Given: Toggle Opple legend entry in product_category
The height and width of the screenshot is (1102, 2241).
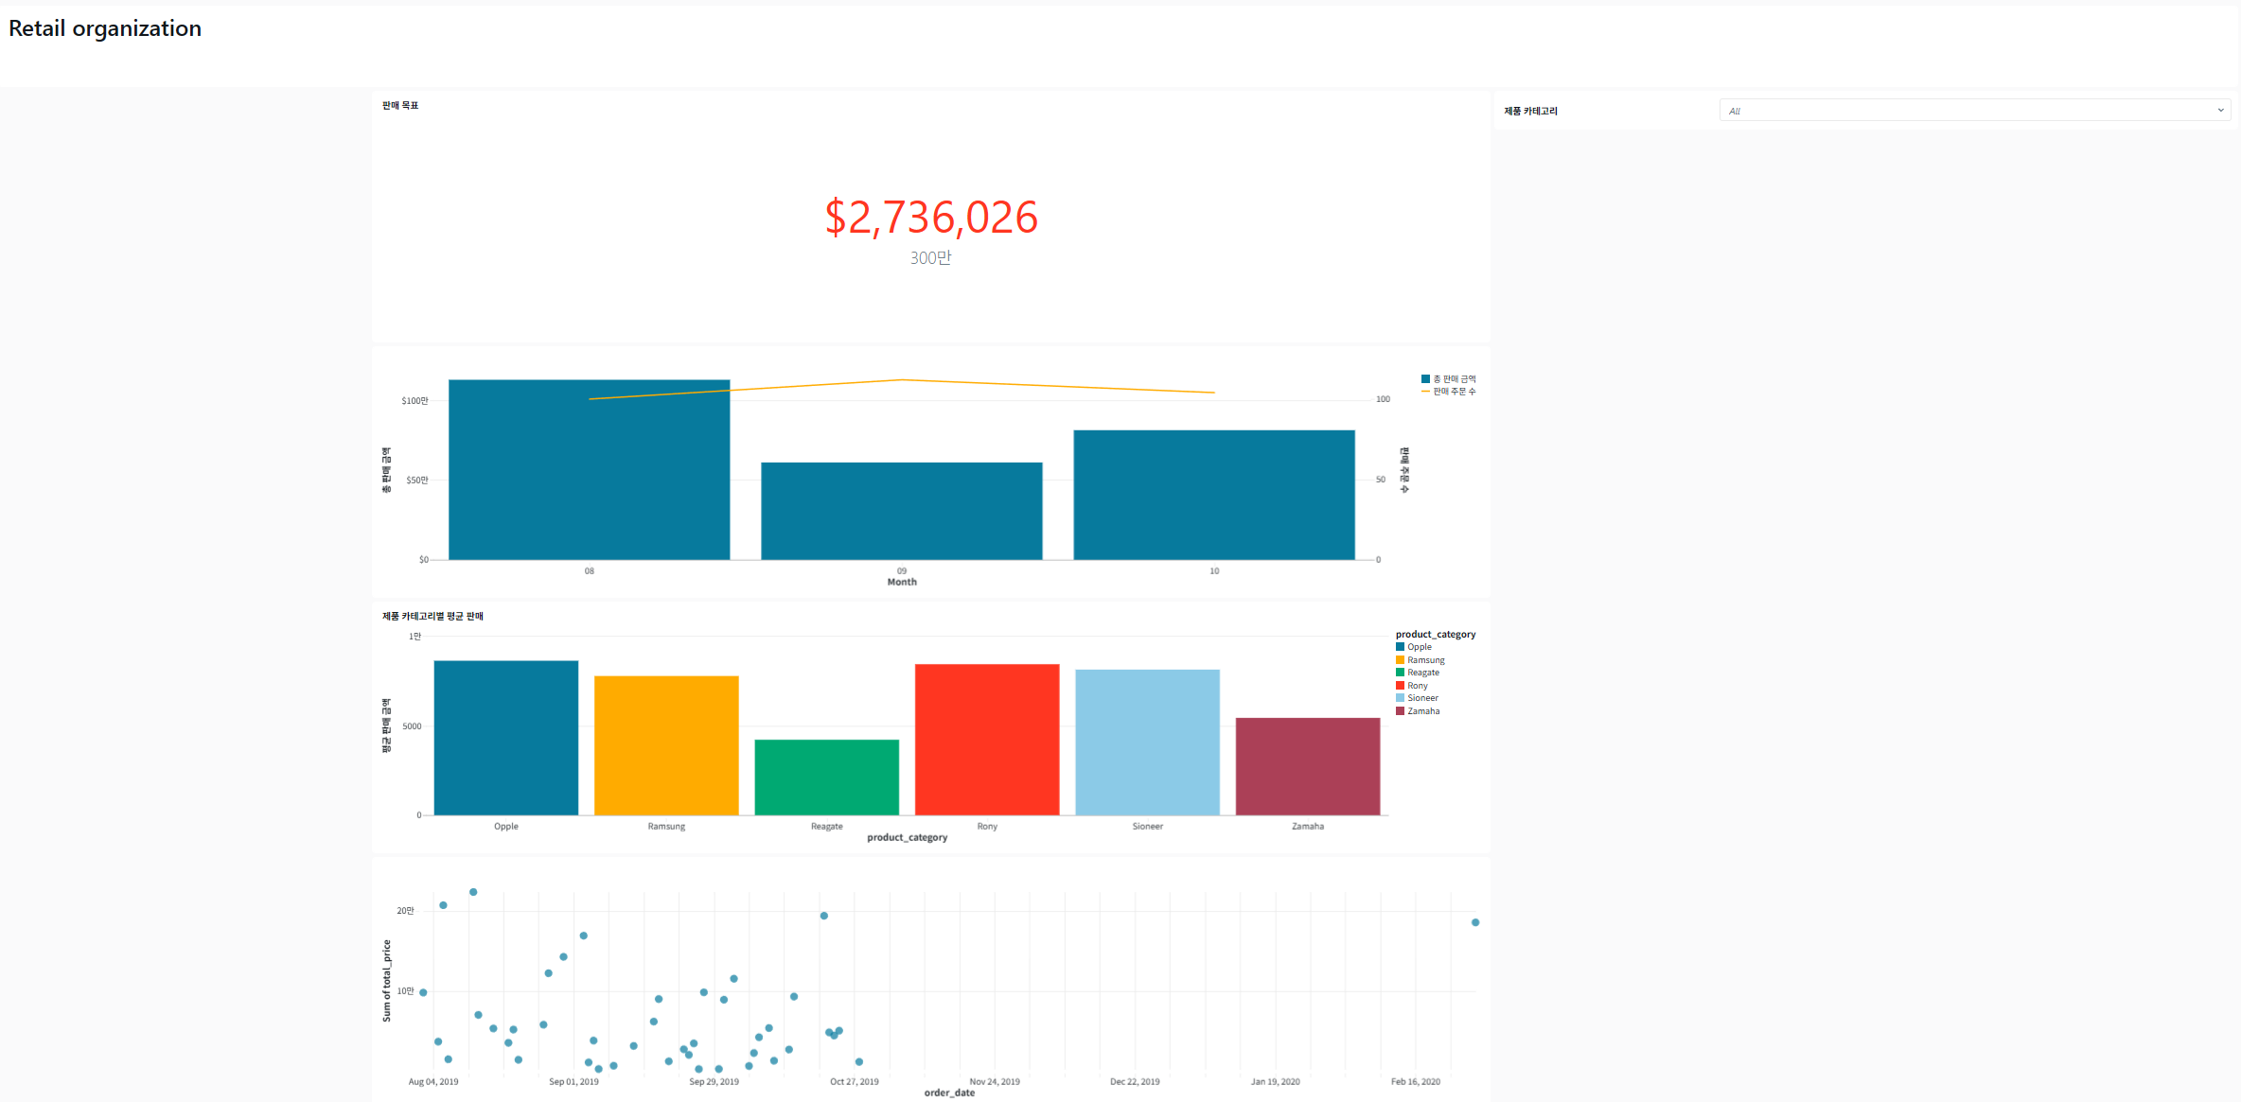Looking at the screenshot, I should click(1420, 647).
